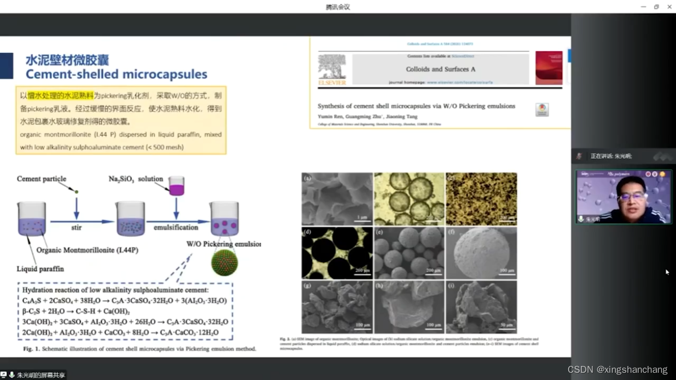Click the heading 'Cement-shelled microcapsules'

pyautogui.click(x=117, y=74)
